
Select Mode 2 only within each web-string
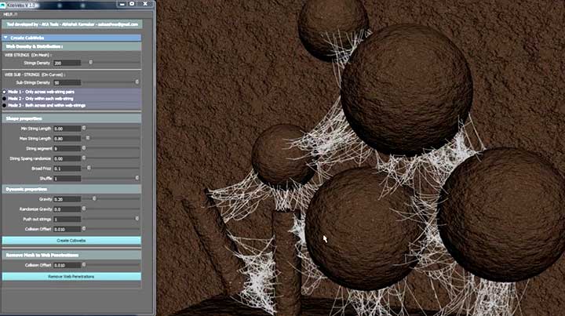(4, 98)
